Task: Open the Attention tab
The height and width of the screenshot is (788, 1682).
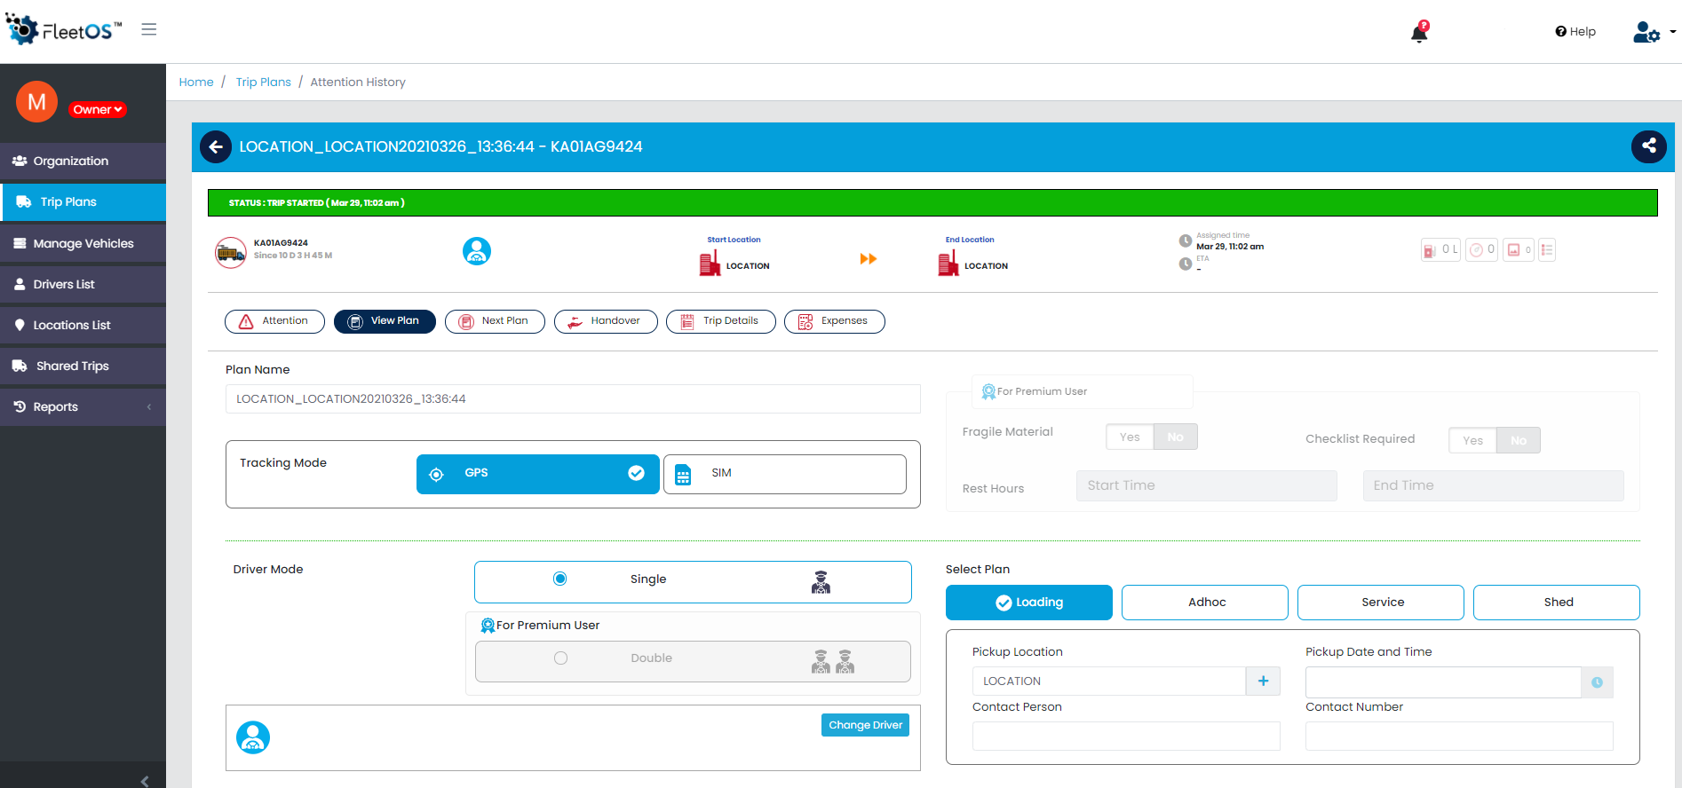Action: coord(274,321)
